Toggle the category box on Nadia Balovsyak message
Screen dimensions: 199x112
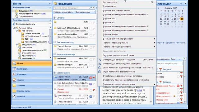tap(91, 66)
